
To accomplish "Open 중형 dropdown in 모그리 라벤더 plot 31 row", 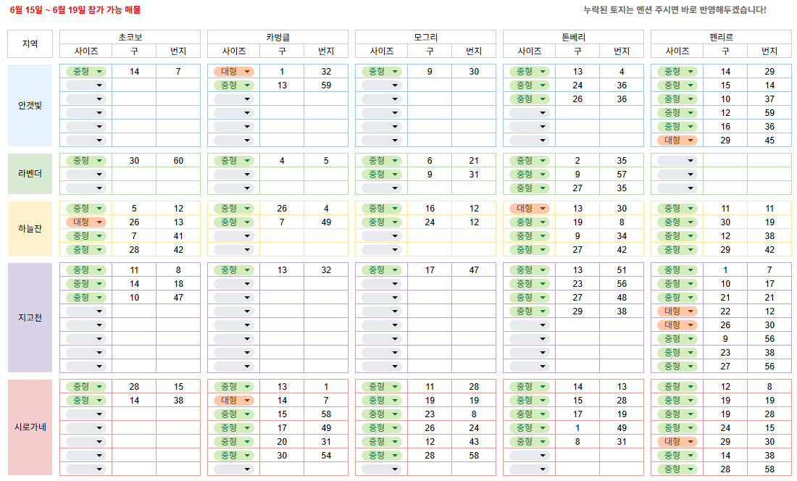I will (x=382, y=174).
